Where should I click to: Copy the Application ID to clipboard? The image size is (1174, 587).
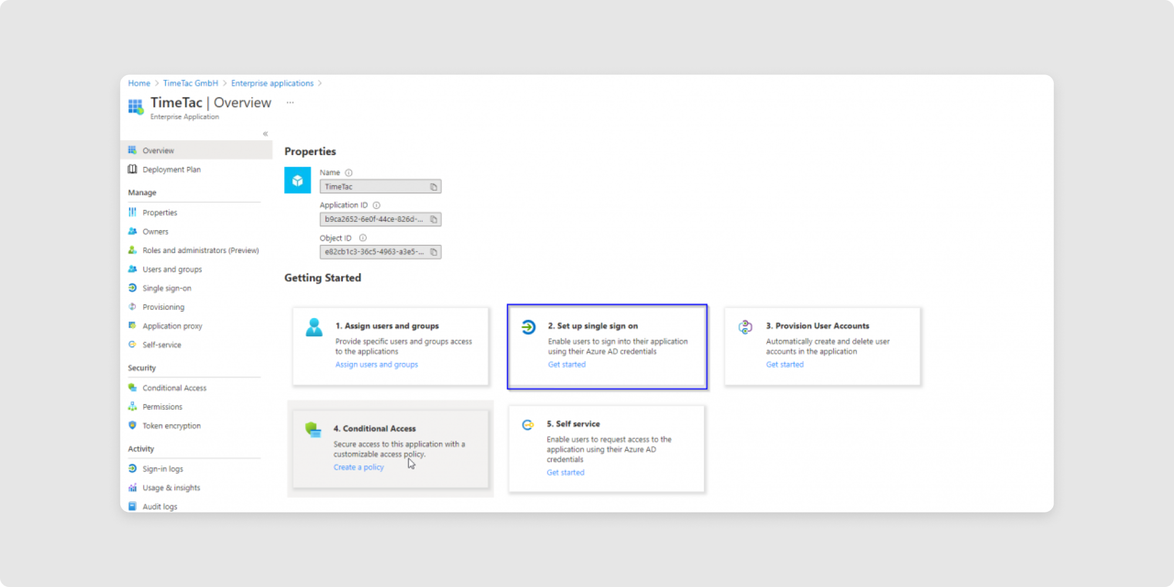tap(433, 220)
